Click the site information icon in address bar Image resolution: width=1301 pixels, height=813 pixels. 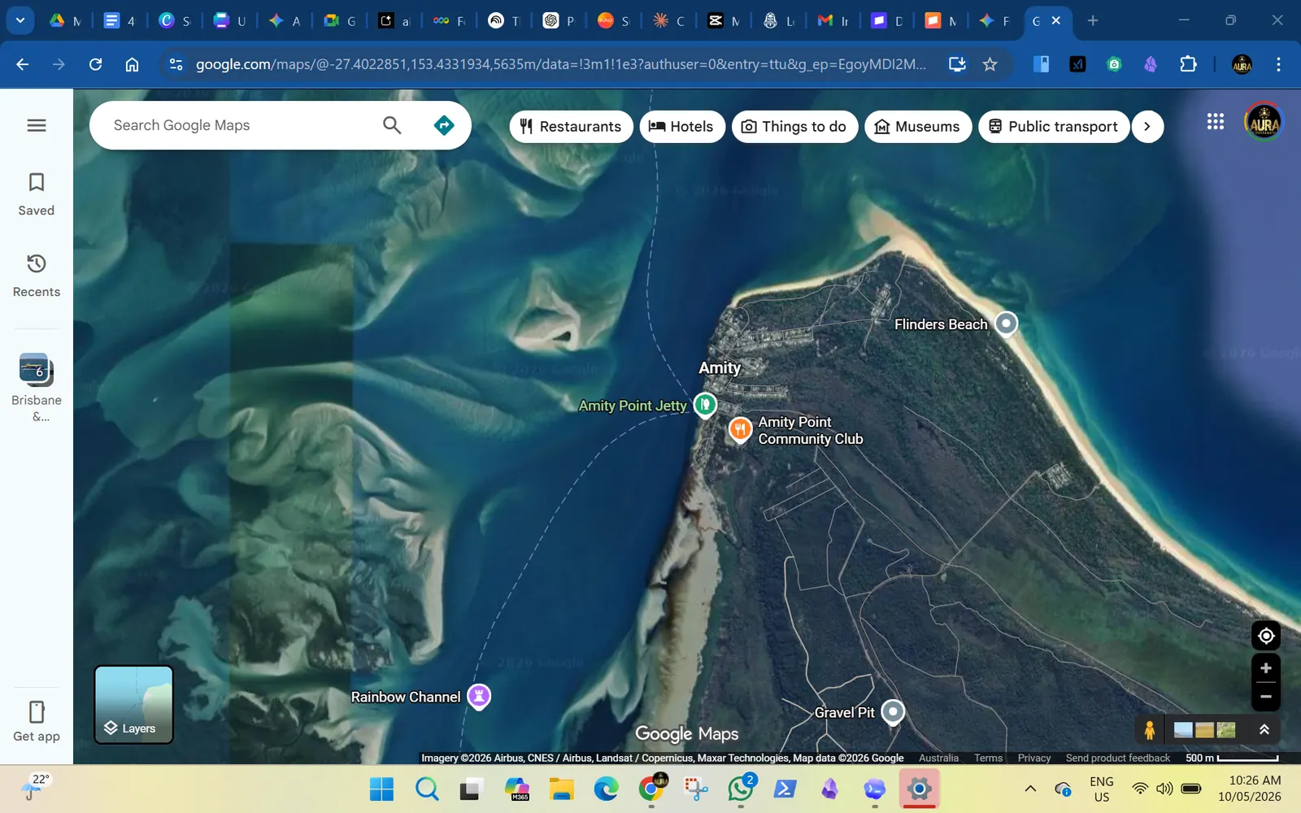(176, 64)
